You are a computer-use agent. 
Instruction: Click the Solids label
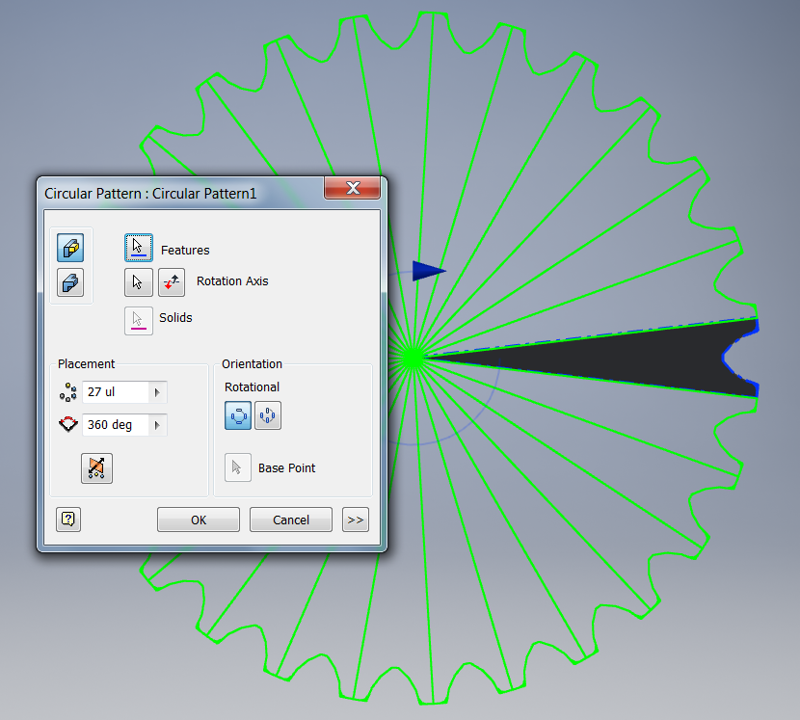point(175,317)
